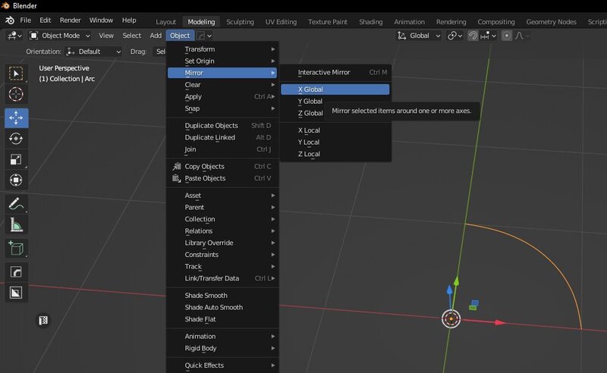The width and height of the screenshot is (607, 373).
Task: Activate the 3D Cursor tool
Action: click(x=16, y=95)
